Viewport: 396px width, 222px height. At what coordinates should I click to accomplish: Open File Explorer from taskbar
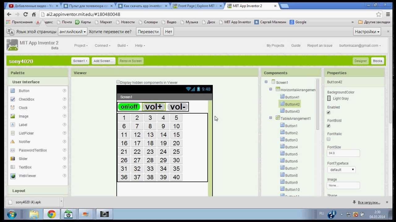34,214
